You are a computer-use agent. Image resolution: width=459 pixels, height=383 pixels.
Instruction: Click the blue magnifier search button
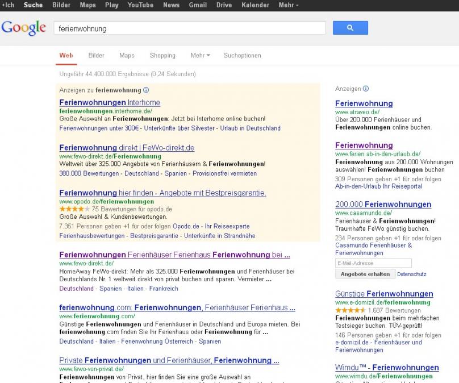point(350,28)
